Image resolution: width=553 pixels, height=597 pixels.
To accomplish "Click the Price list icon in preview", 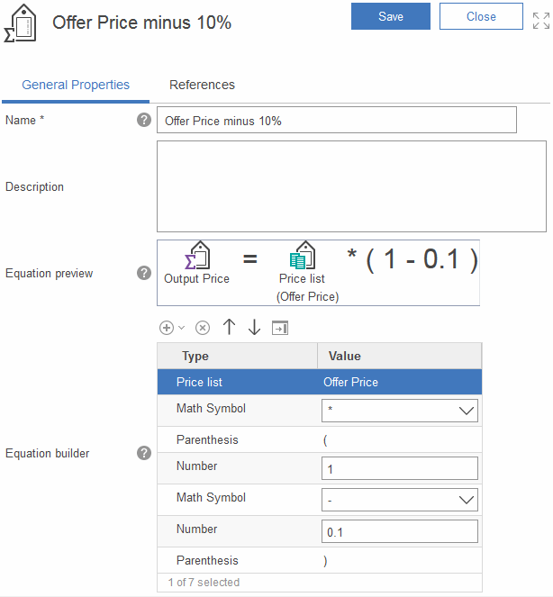I will (x=303, y=258).
